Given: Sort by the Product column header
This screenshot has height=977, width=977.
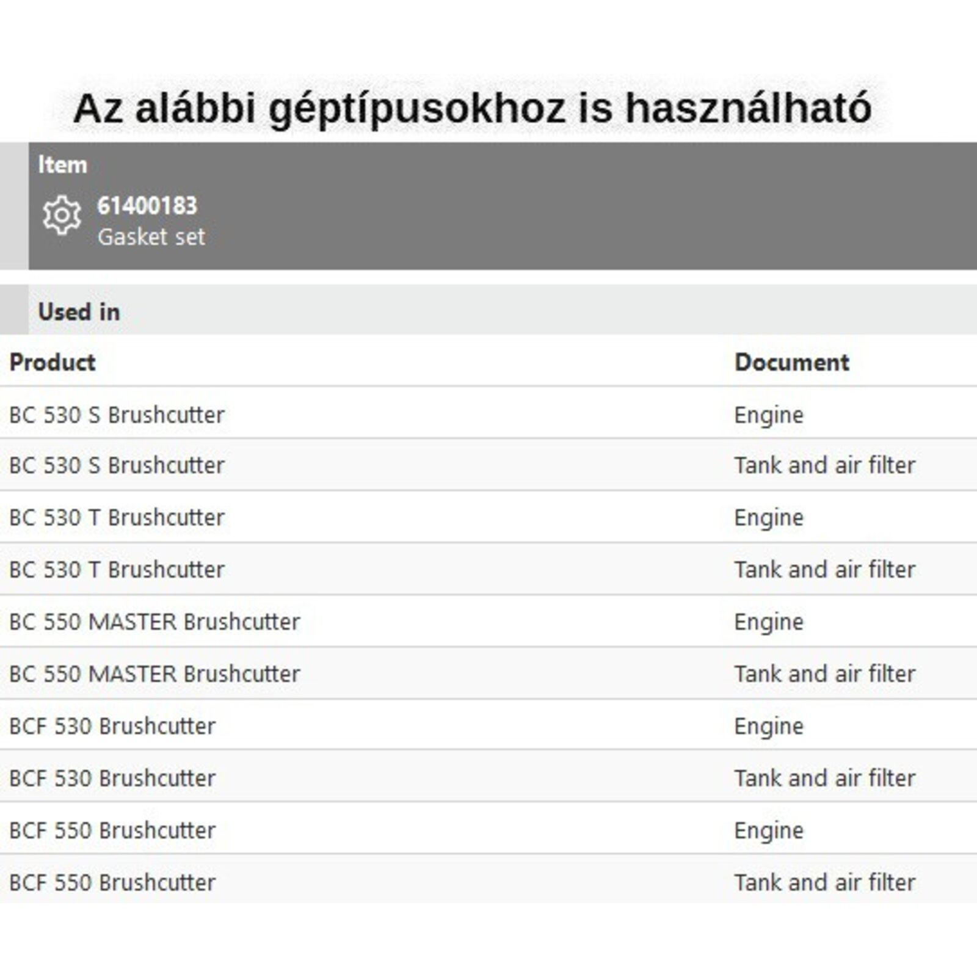Looking at the screenshot, I should [53, 362].
